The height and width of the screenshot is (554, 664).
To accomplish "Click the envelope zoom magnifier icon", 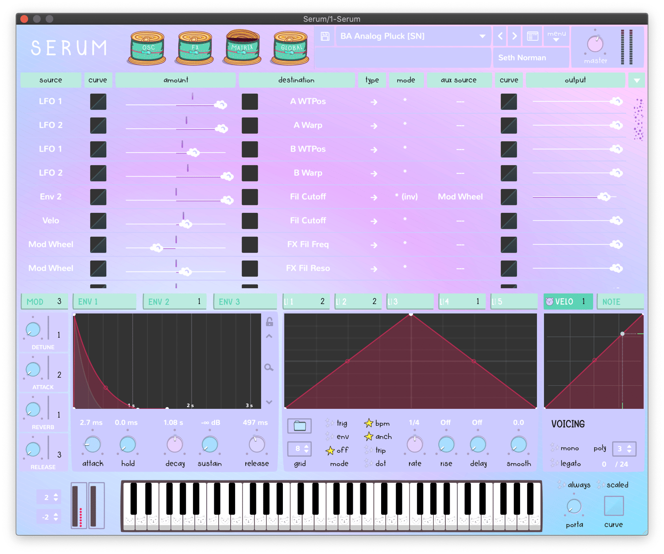I will click(269, 367).
